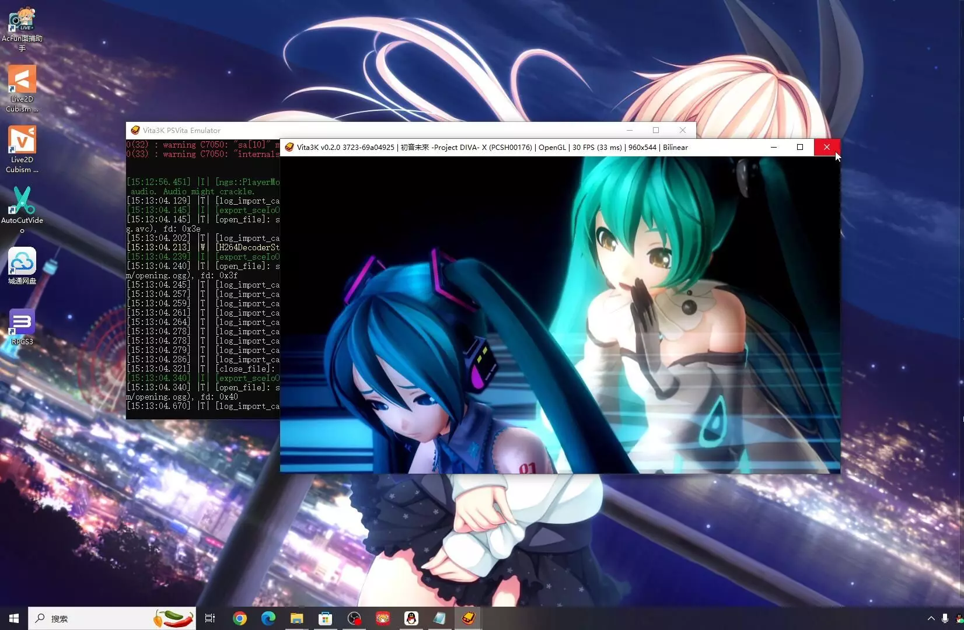Open the 城通网盘 cloud drive shortcut
This screenshot has height=630, width=964.
[22, 266]
